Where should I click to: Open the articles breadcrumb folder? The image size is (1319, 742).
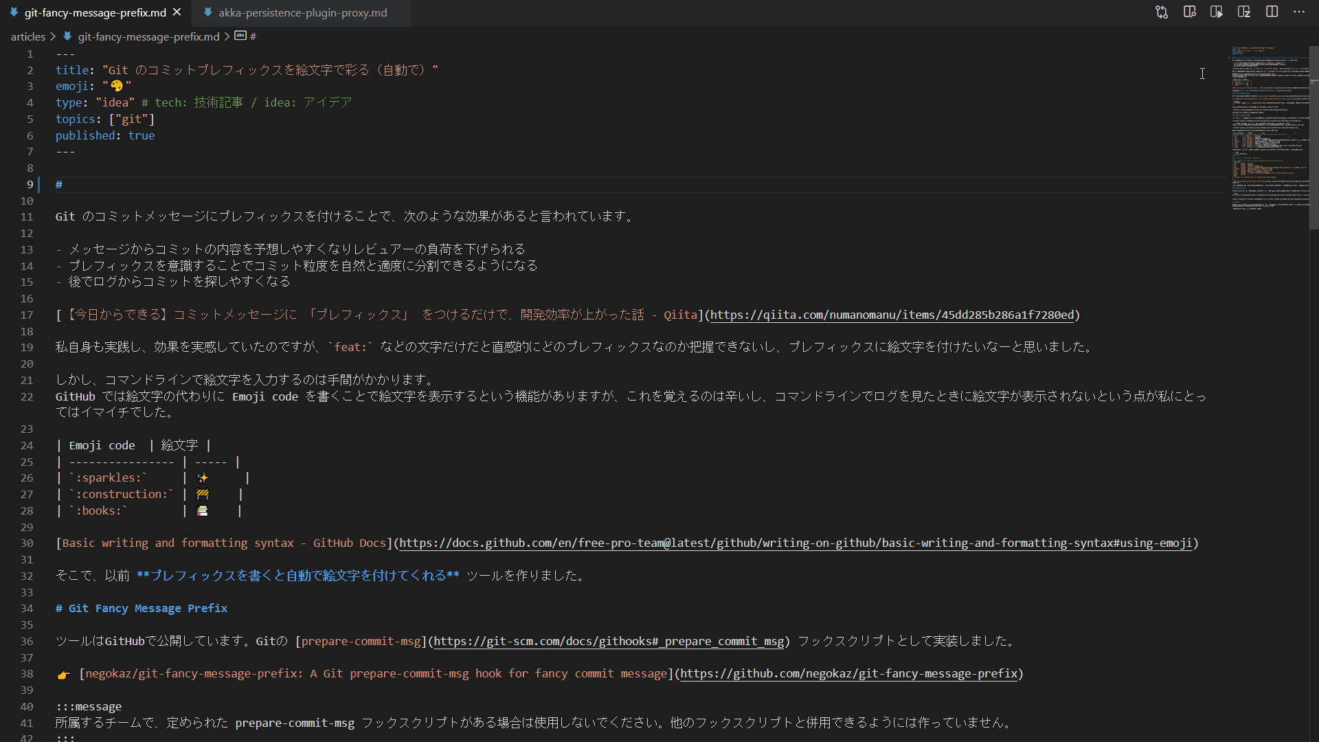[28, 36]
